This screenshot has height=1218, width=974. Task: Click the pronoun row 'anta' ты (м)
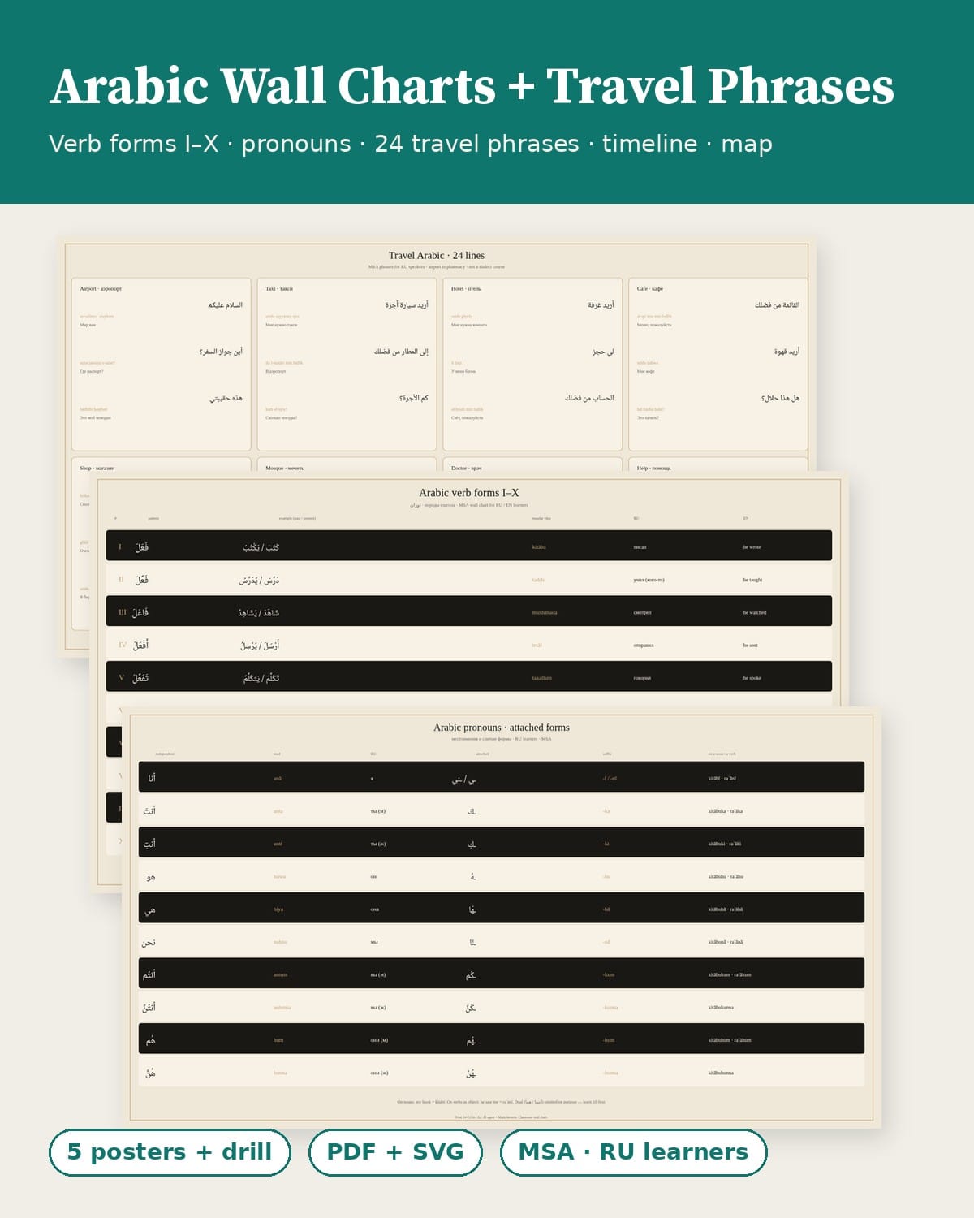point(502,810)
